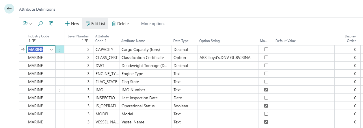Click the New button
This screenshot has width=363, height=128.
coord(72,24)
